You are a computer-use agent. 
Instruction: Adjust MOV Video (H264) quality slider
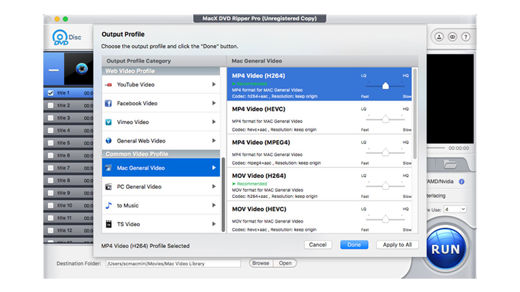coord(385,186)
